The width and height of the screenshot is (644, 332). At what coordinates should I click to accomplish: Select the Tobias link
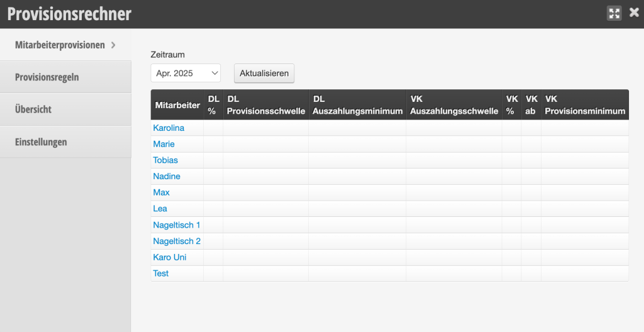pos(165,160)
